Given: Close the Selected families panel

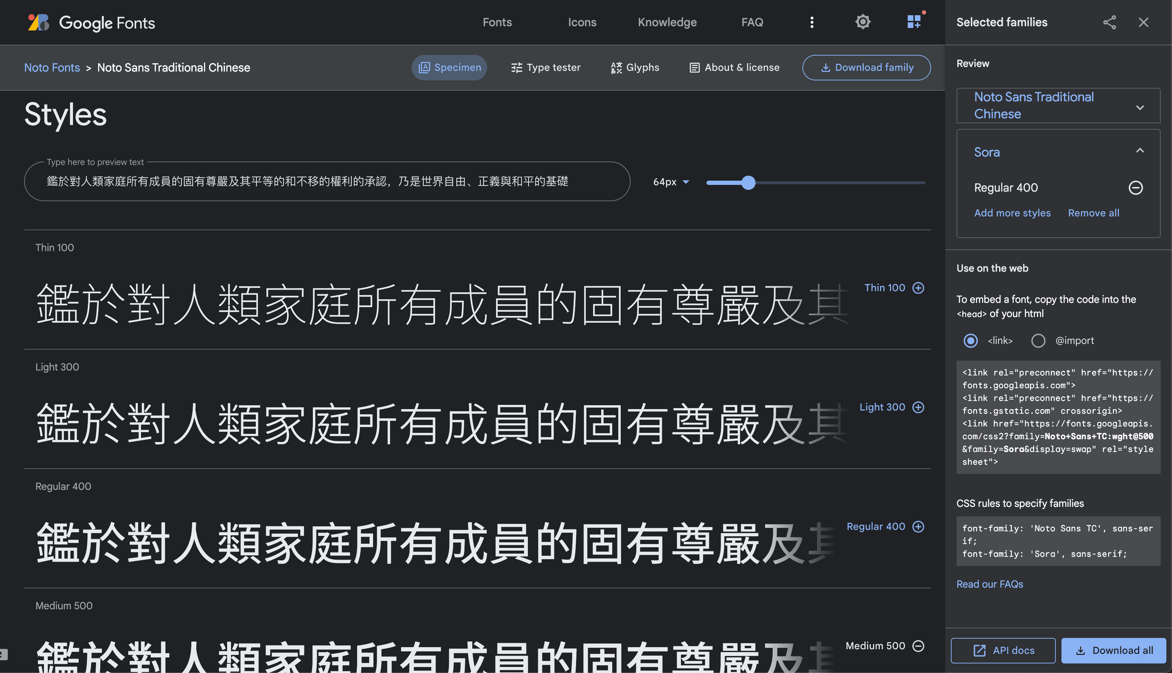Looking at the screenshot, I should click(x=1143, y=22).
